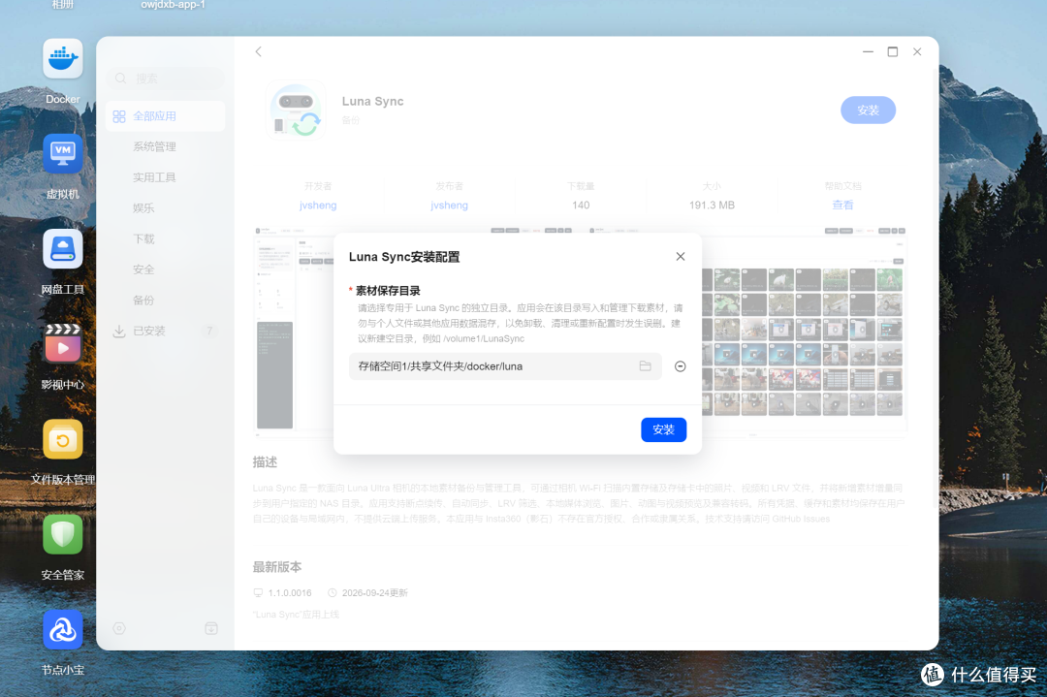The width and height of the screenshot is (1047, 697).
Task: Click the download count 140
Action: [x=581, y=205]
